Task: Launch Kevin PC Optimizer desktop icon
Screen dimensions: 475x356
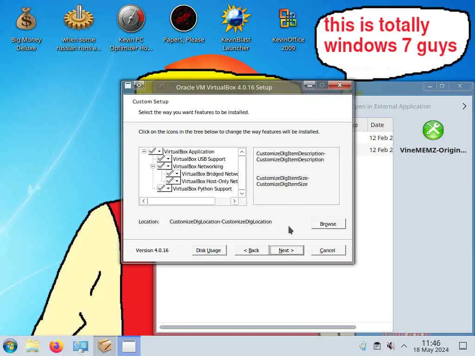Action: [131, 29]
